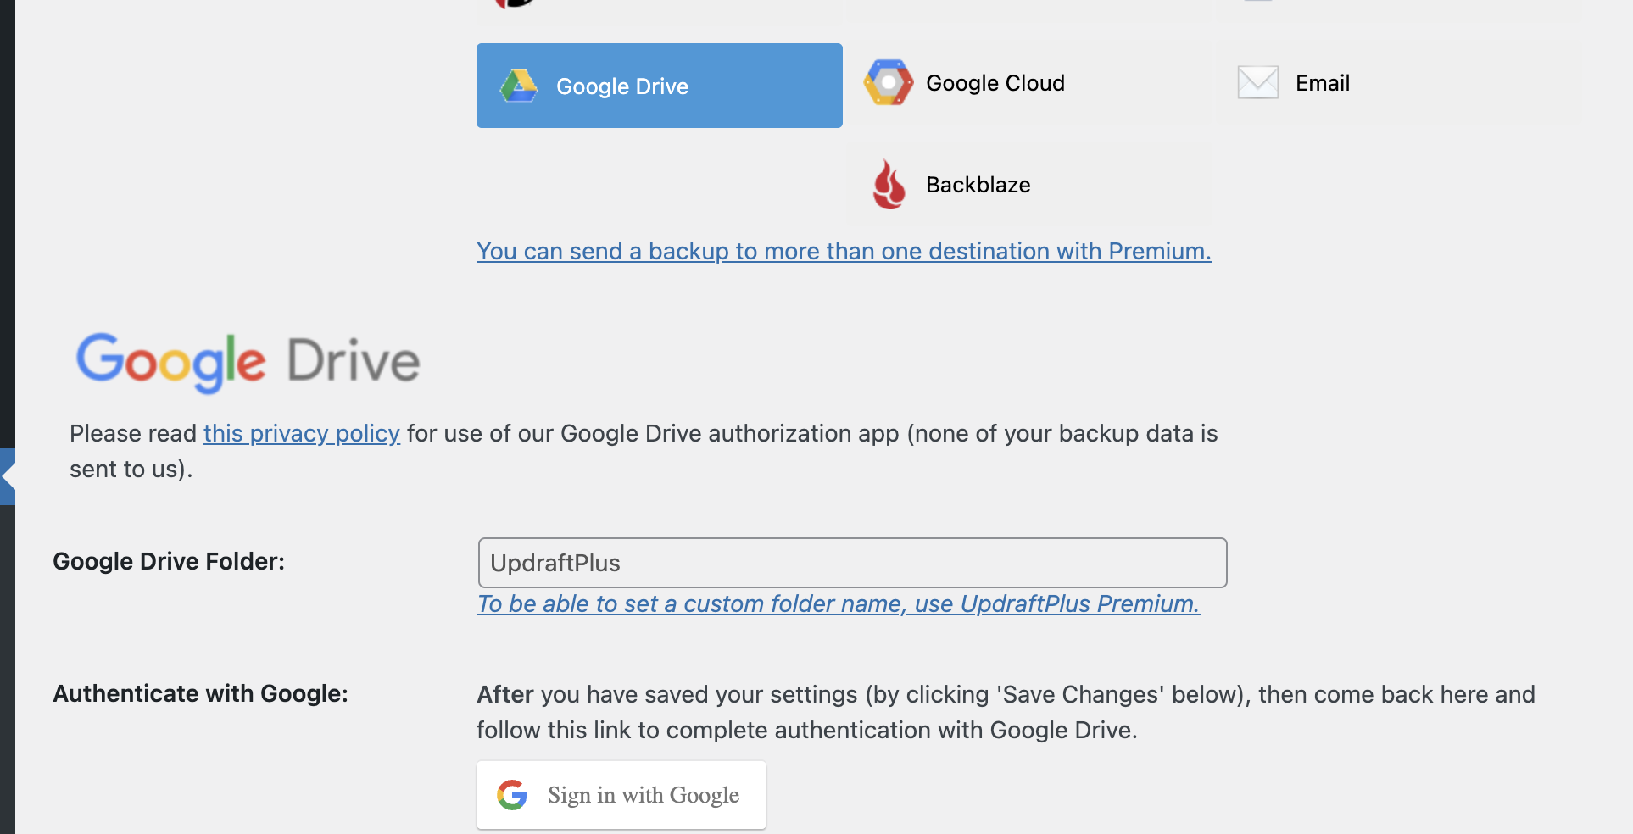This screenshot has height=834, width=1633.
Task: Click the Authenticate with Google label
Action: tap(201, 693)
